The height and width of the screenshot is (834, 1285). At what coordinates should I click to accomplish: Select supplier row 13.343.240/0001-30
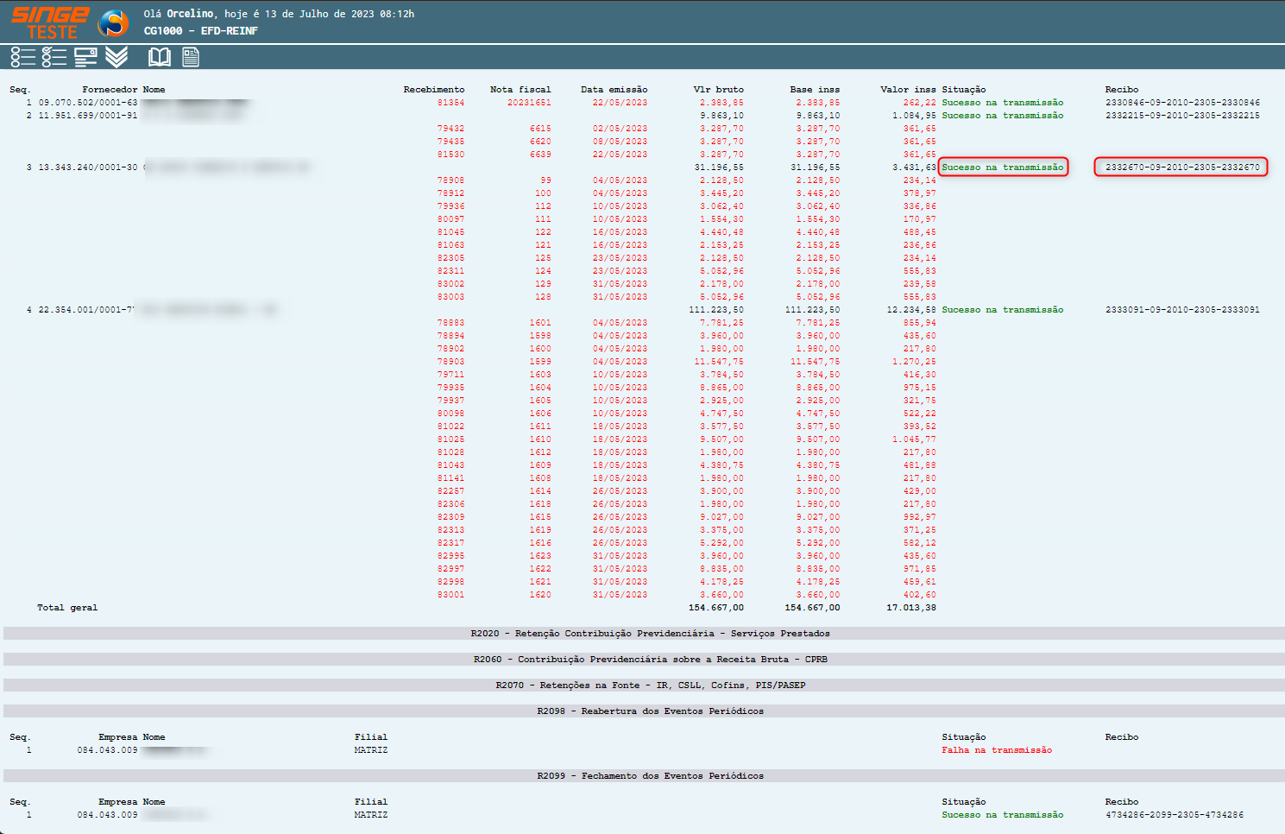click(87, 167)
